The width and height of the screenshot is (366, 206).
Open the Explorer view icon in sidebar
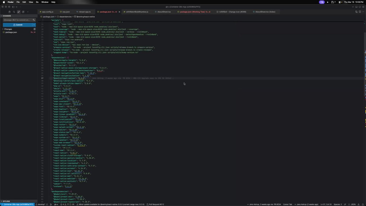click(x=9, y=12)
